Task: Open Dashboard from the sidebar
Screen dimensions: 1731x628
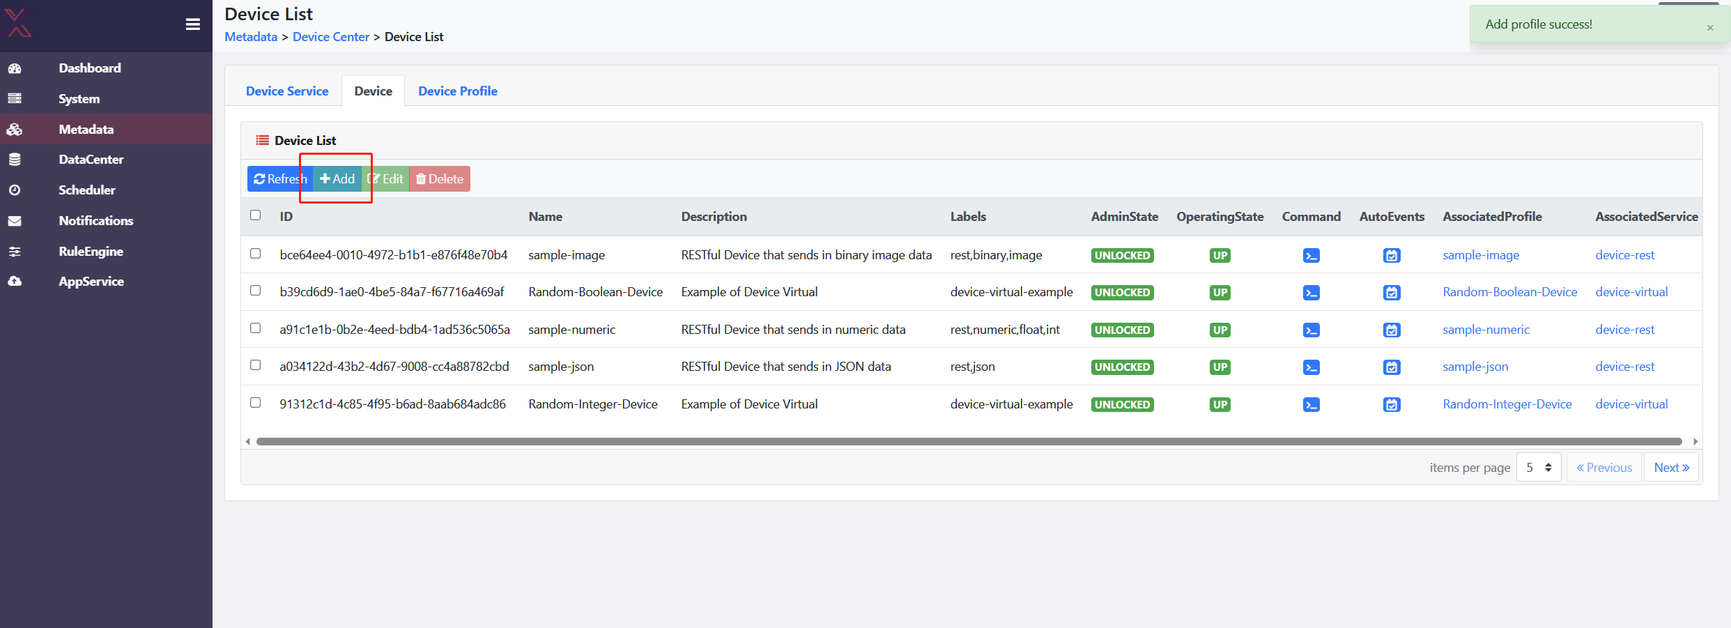Action: 90,68
